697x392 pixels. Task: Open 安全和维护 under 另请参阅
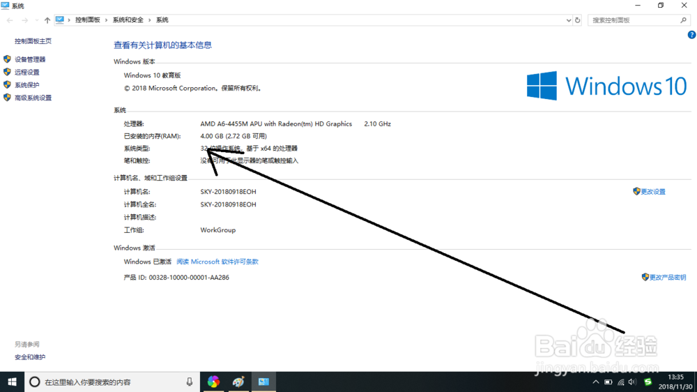point(30,357)
